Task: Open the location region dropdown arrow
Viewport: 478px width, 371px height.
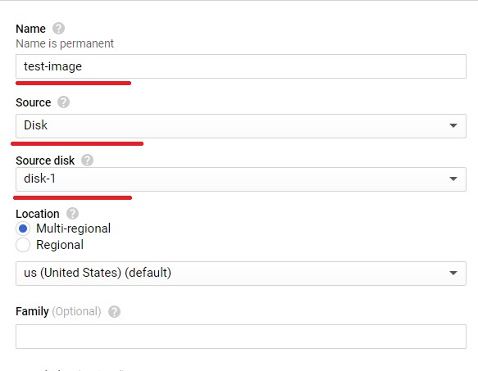Action: click(x=453, y=273)
